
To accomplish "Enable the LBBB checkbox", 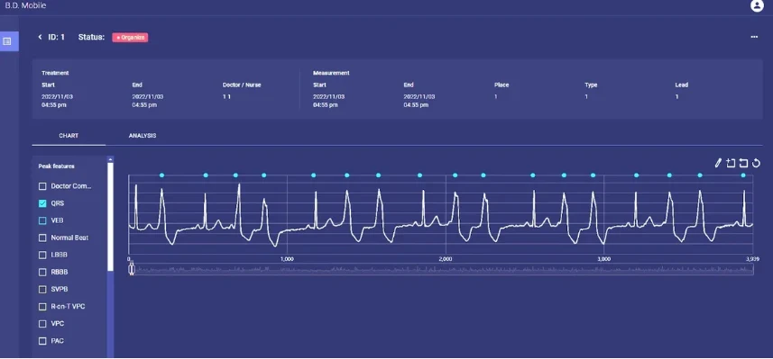I will tap(42, 256).
